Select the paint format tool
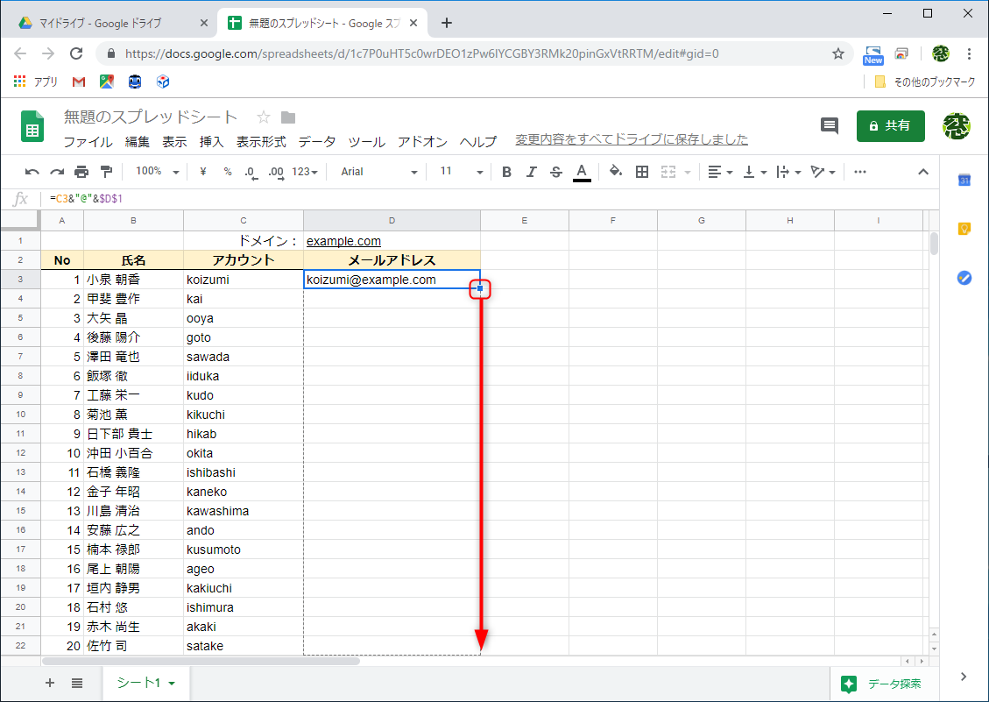 104,172
